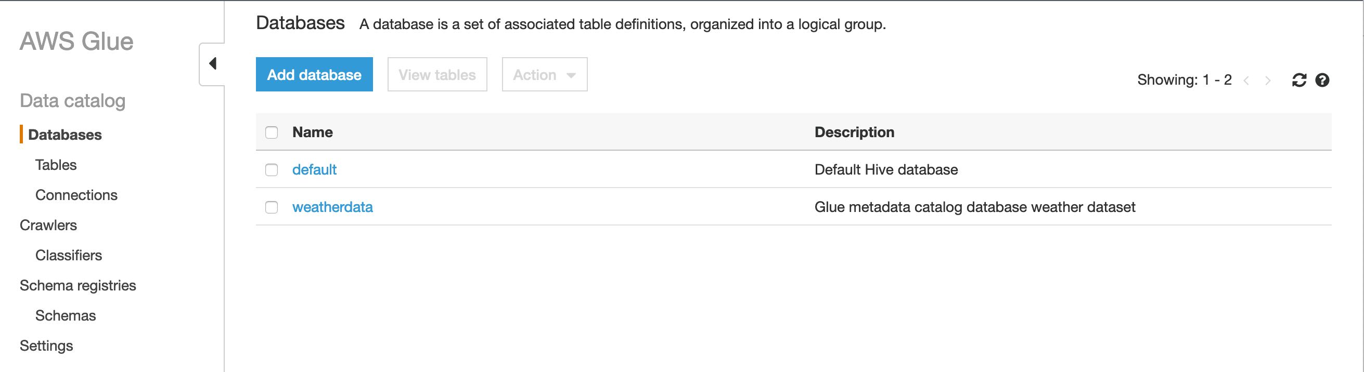
Task: Navigate to Schemas in sidebar
Action: [65, 316]
